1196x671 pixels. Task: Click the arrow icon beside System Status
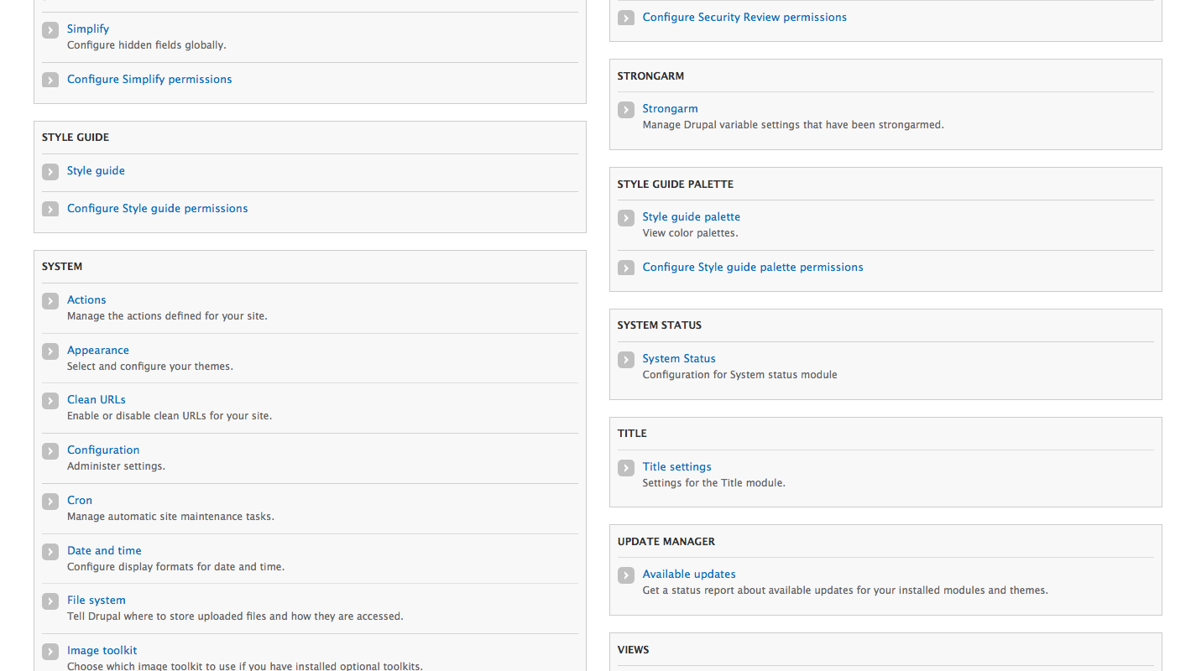pos(626,360)
